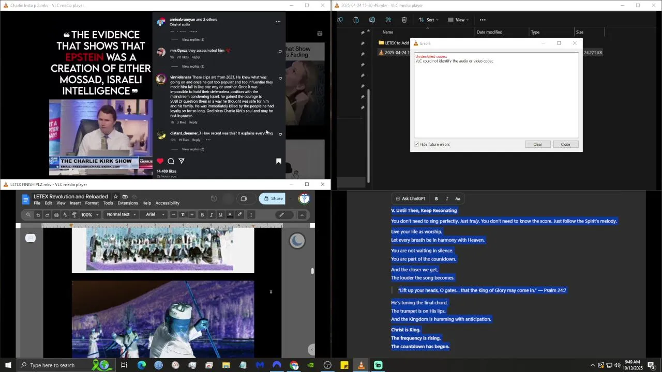Open VLC media player from the taskbar

[x=361, y=365]
